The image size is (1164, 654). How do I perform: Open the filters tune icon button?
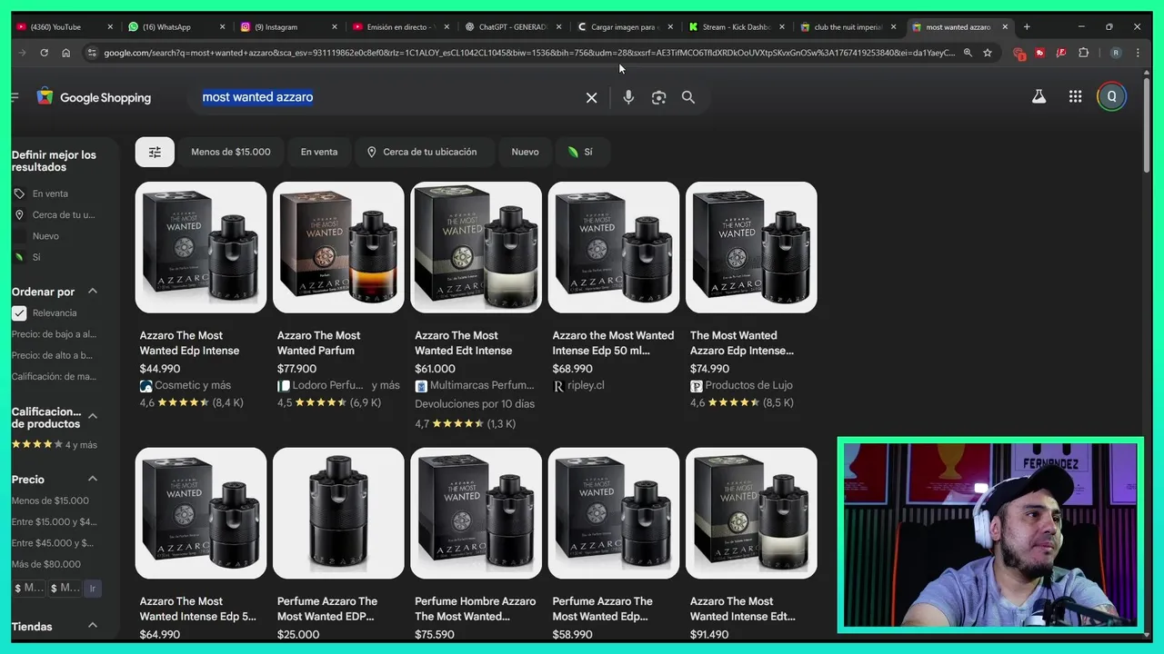pyautogui.click(x=155, y=152)
